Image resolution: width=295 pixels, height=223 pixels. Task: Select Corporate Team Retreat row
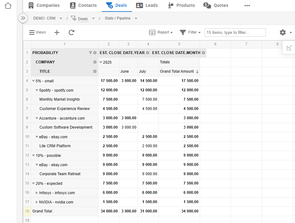60,174
